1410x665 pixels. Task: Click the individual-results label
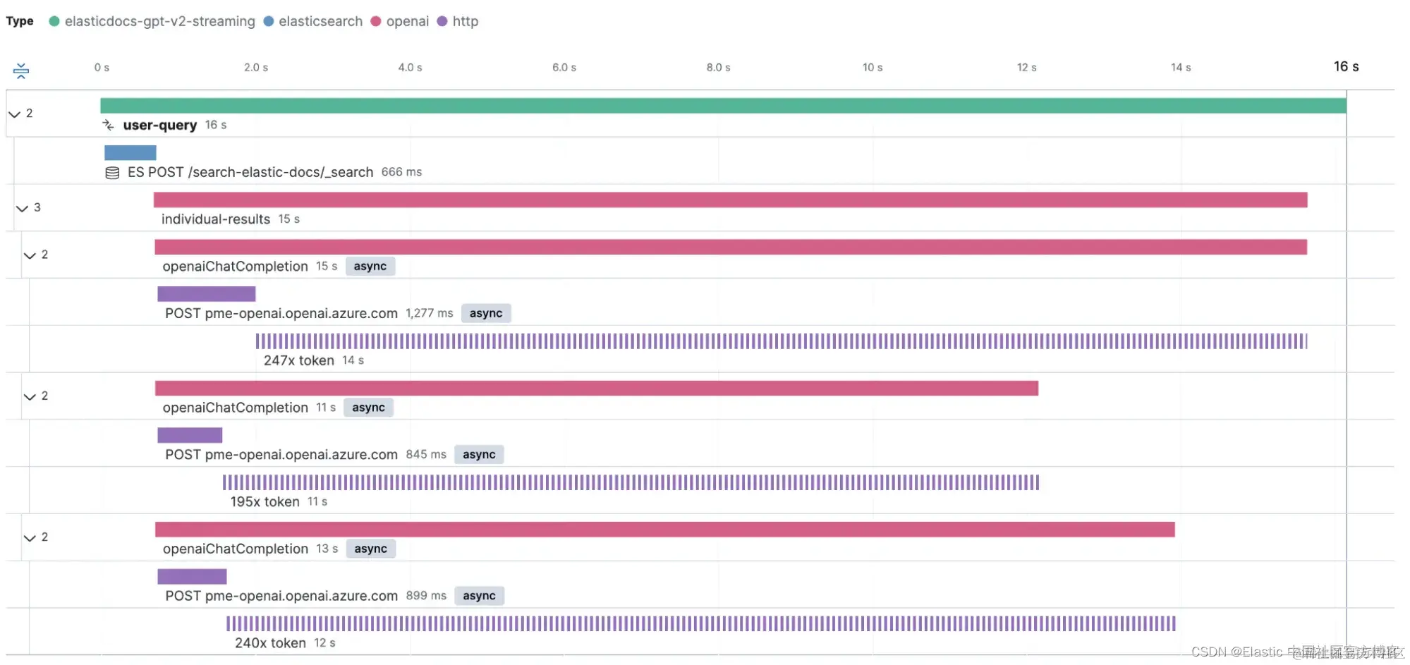point(216,219)
